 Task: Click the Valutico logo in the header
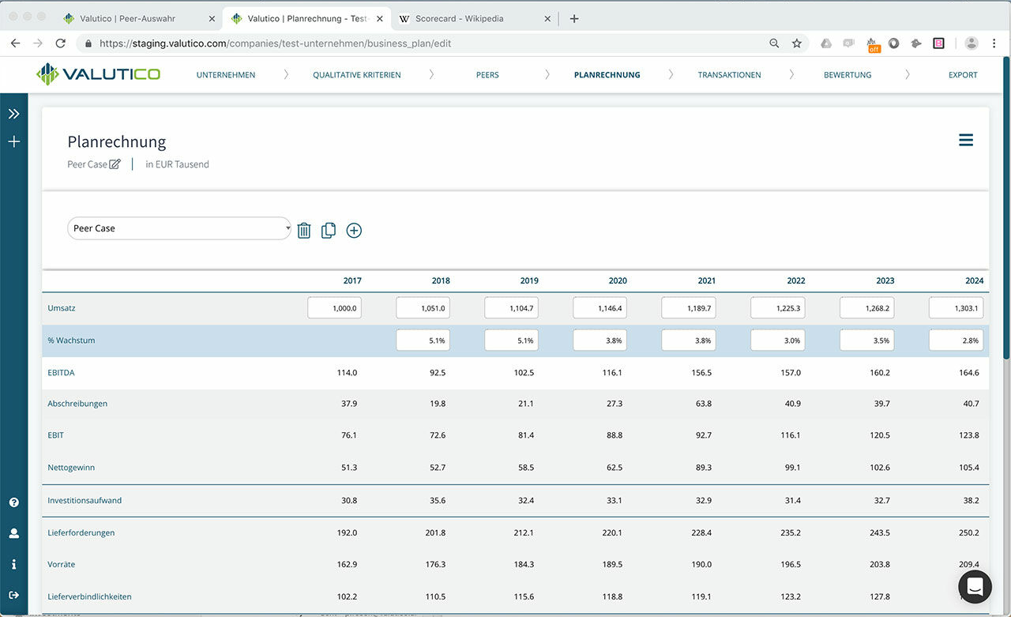click(x=97, y=73)
